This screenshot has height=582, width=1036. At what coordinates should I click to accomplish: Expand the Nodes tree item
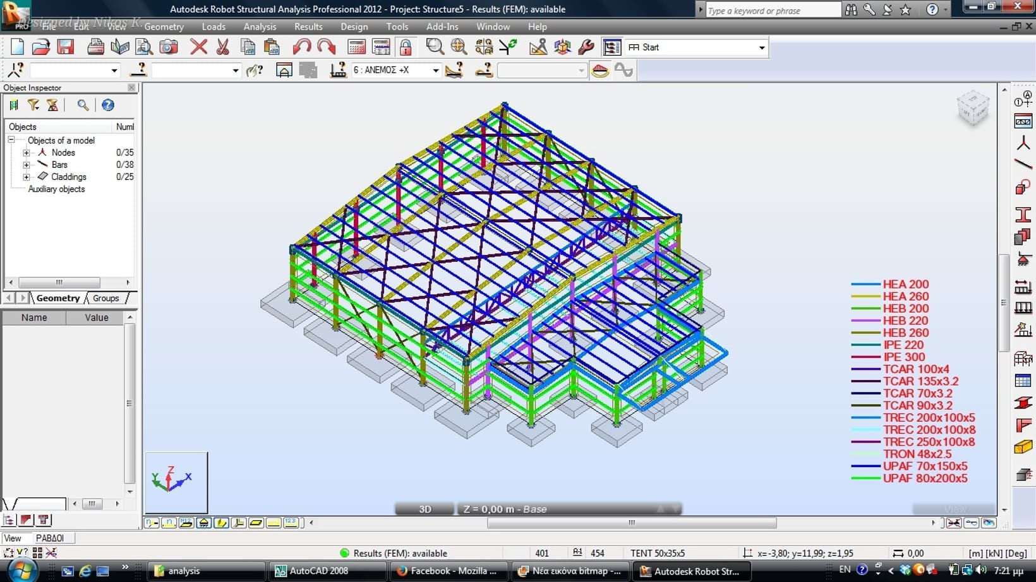pyautogui.click(x=27, y=153)
